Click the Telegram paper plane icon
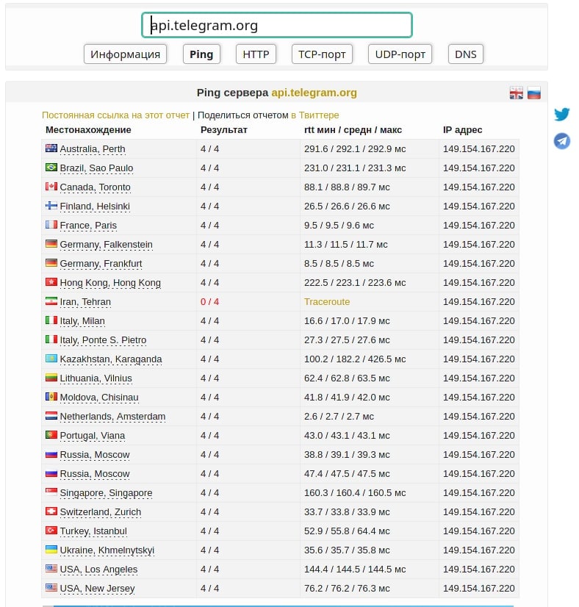This screenshot has width=579, height=607. click(x=561, y=141)
